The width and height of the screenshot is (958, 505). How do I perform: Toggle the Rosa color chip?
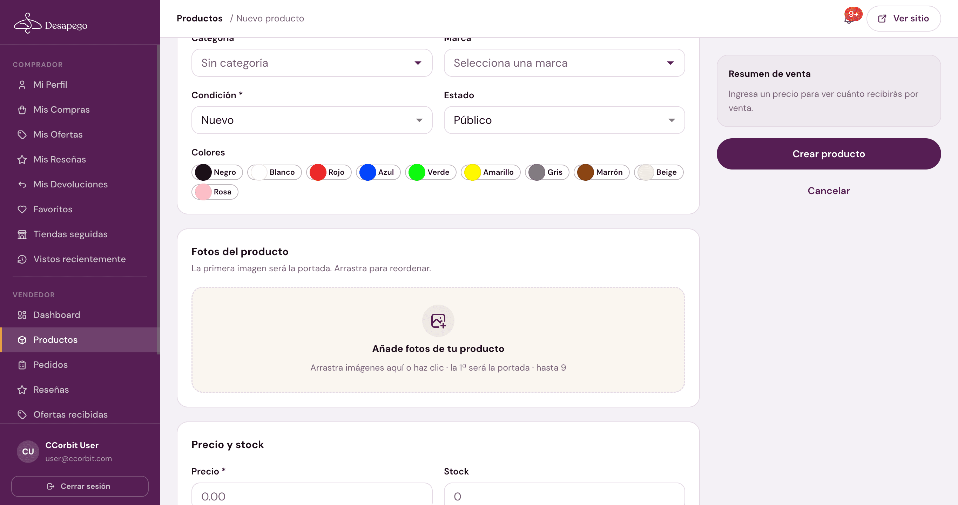coord(215,192)
